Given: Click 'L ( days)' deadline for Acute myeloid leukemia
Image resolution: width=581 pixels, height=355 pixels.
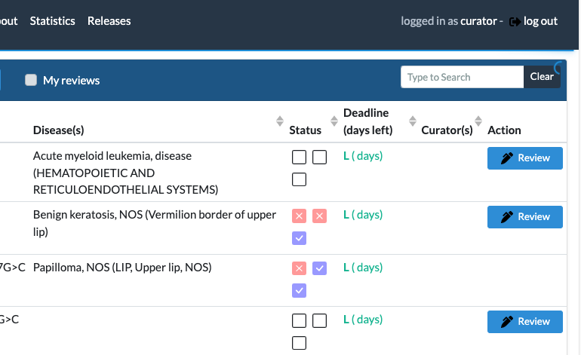Looking at the screenshot, I should (x=363, y=156).
